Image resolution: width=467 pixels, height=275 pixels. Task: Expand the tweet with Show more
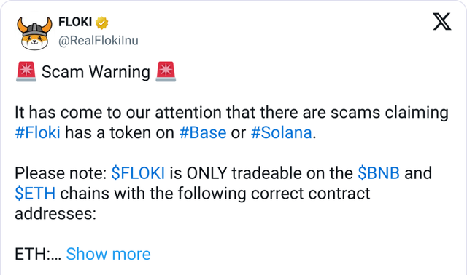click(109, 254)
